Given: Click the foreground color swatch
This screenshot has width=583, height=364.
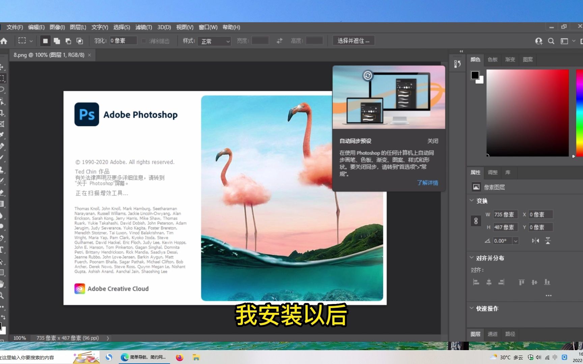Looking at the screenshot, I should tap(475, 75).
